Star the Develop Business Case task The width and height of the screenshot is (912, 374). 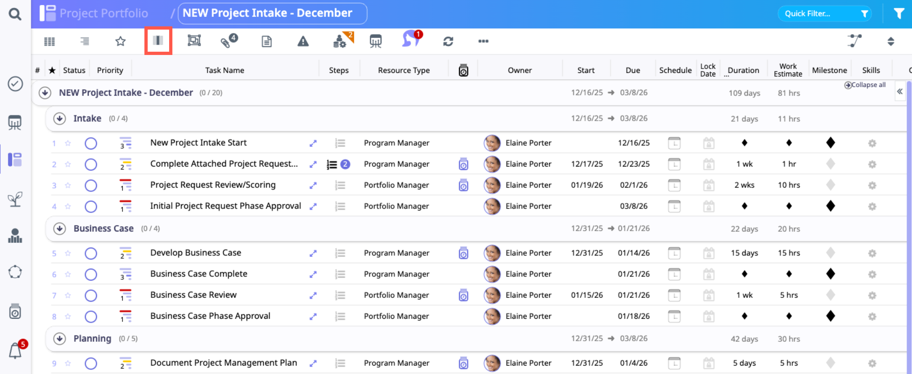click(68, 253)
